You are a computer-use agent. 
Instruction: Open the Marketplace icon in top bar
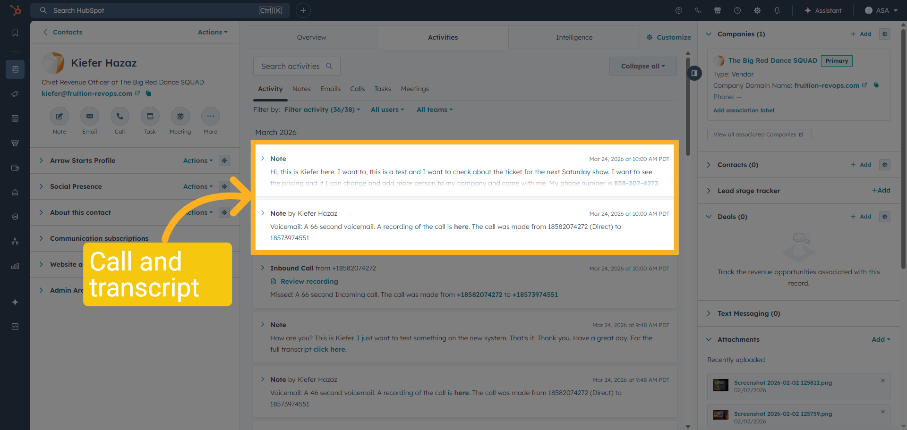point(718,10)
